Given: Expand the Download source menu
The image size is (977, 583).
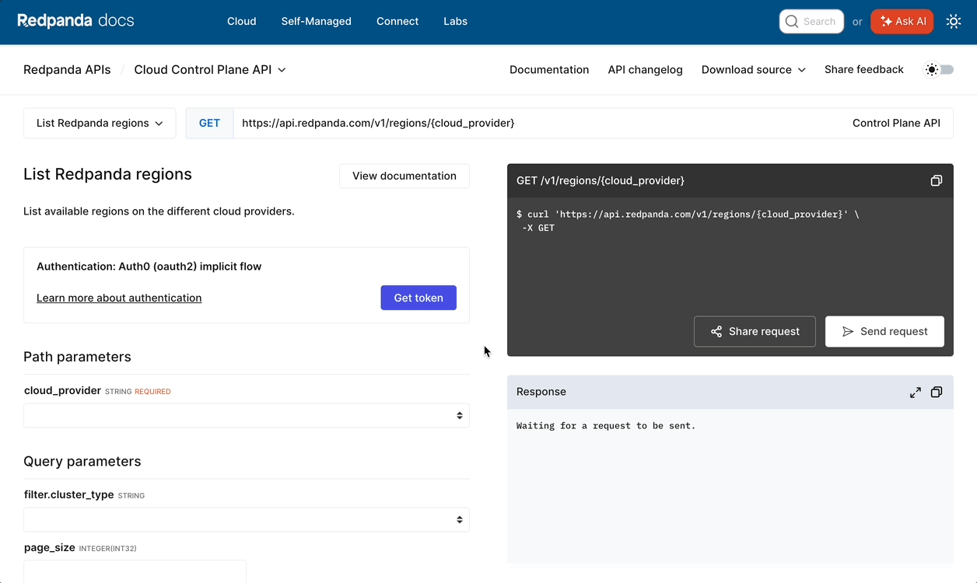Looking at the screenshot, I should (752, 69).
